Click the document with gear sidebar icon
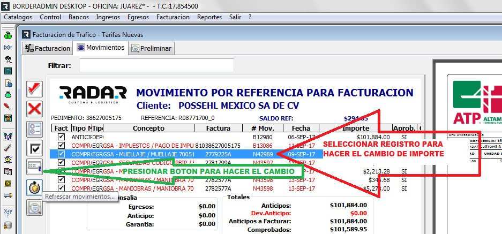Image resolution: width=502 pixels, height=234 pixels. click(x=8, y=83)
